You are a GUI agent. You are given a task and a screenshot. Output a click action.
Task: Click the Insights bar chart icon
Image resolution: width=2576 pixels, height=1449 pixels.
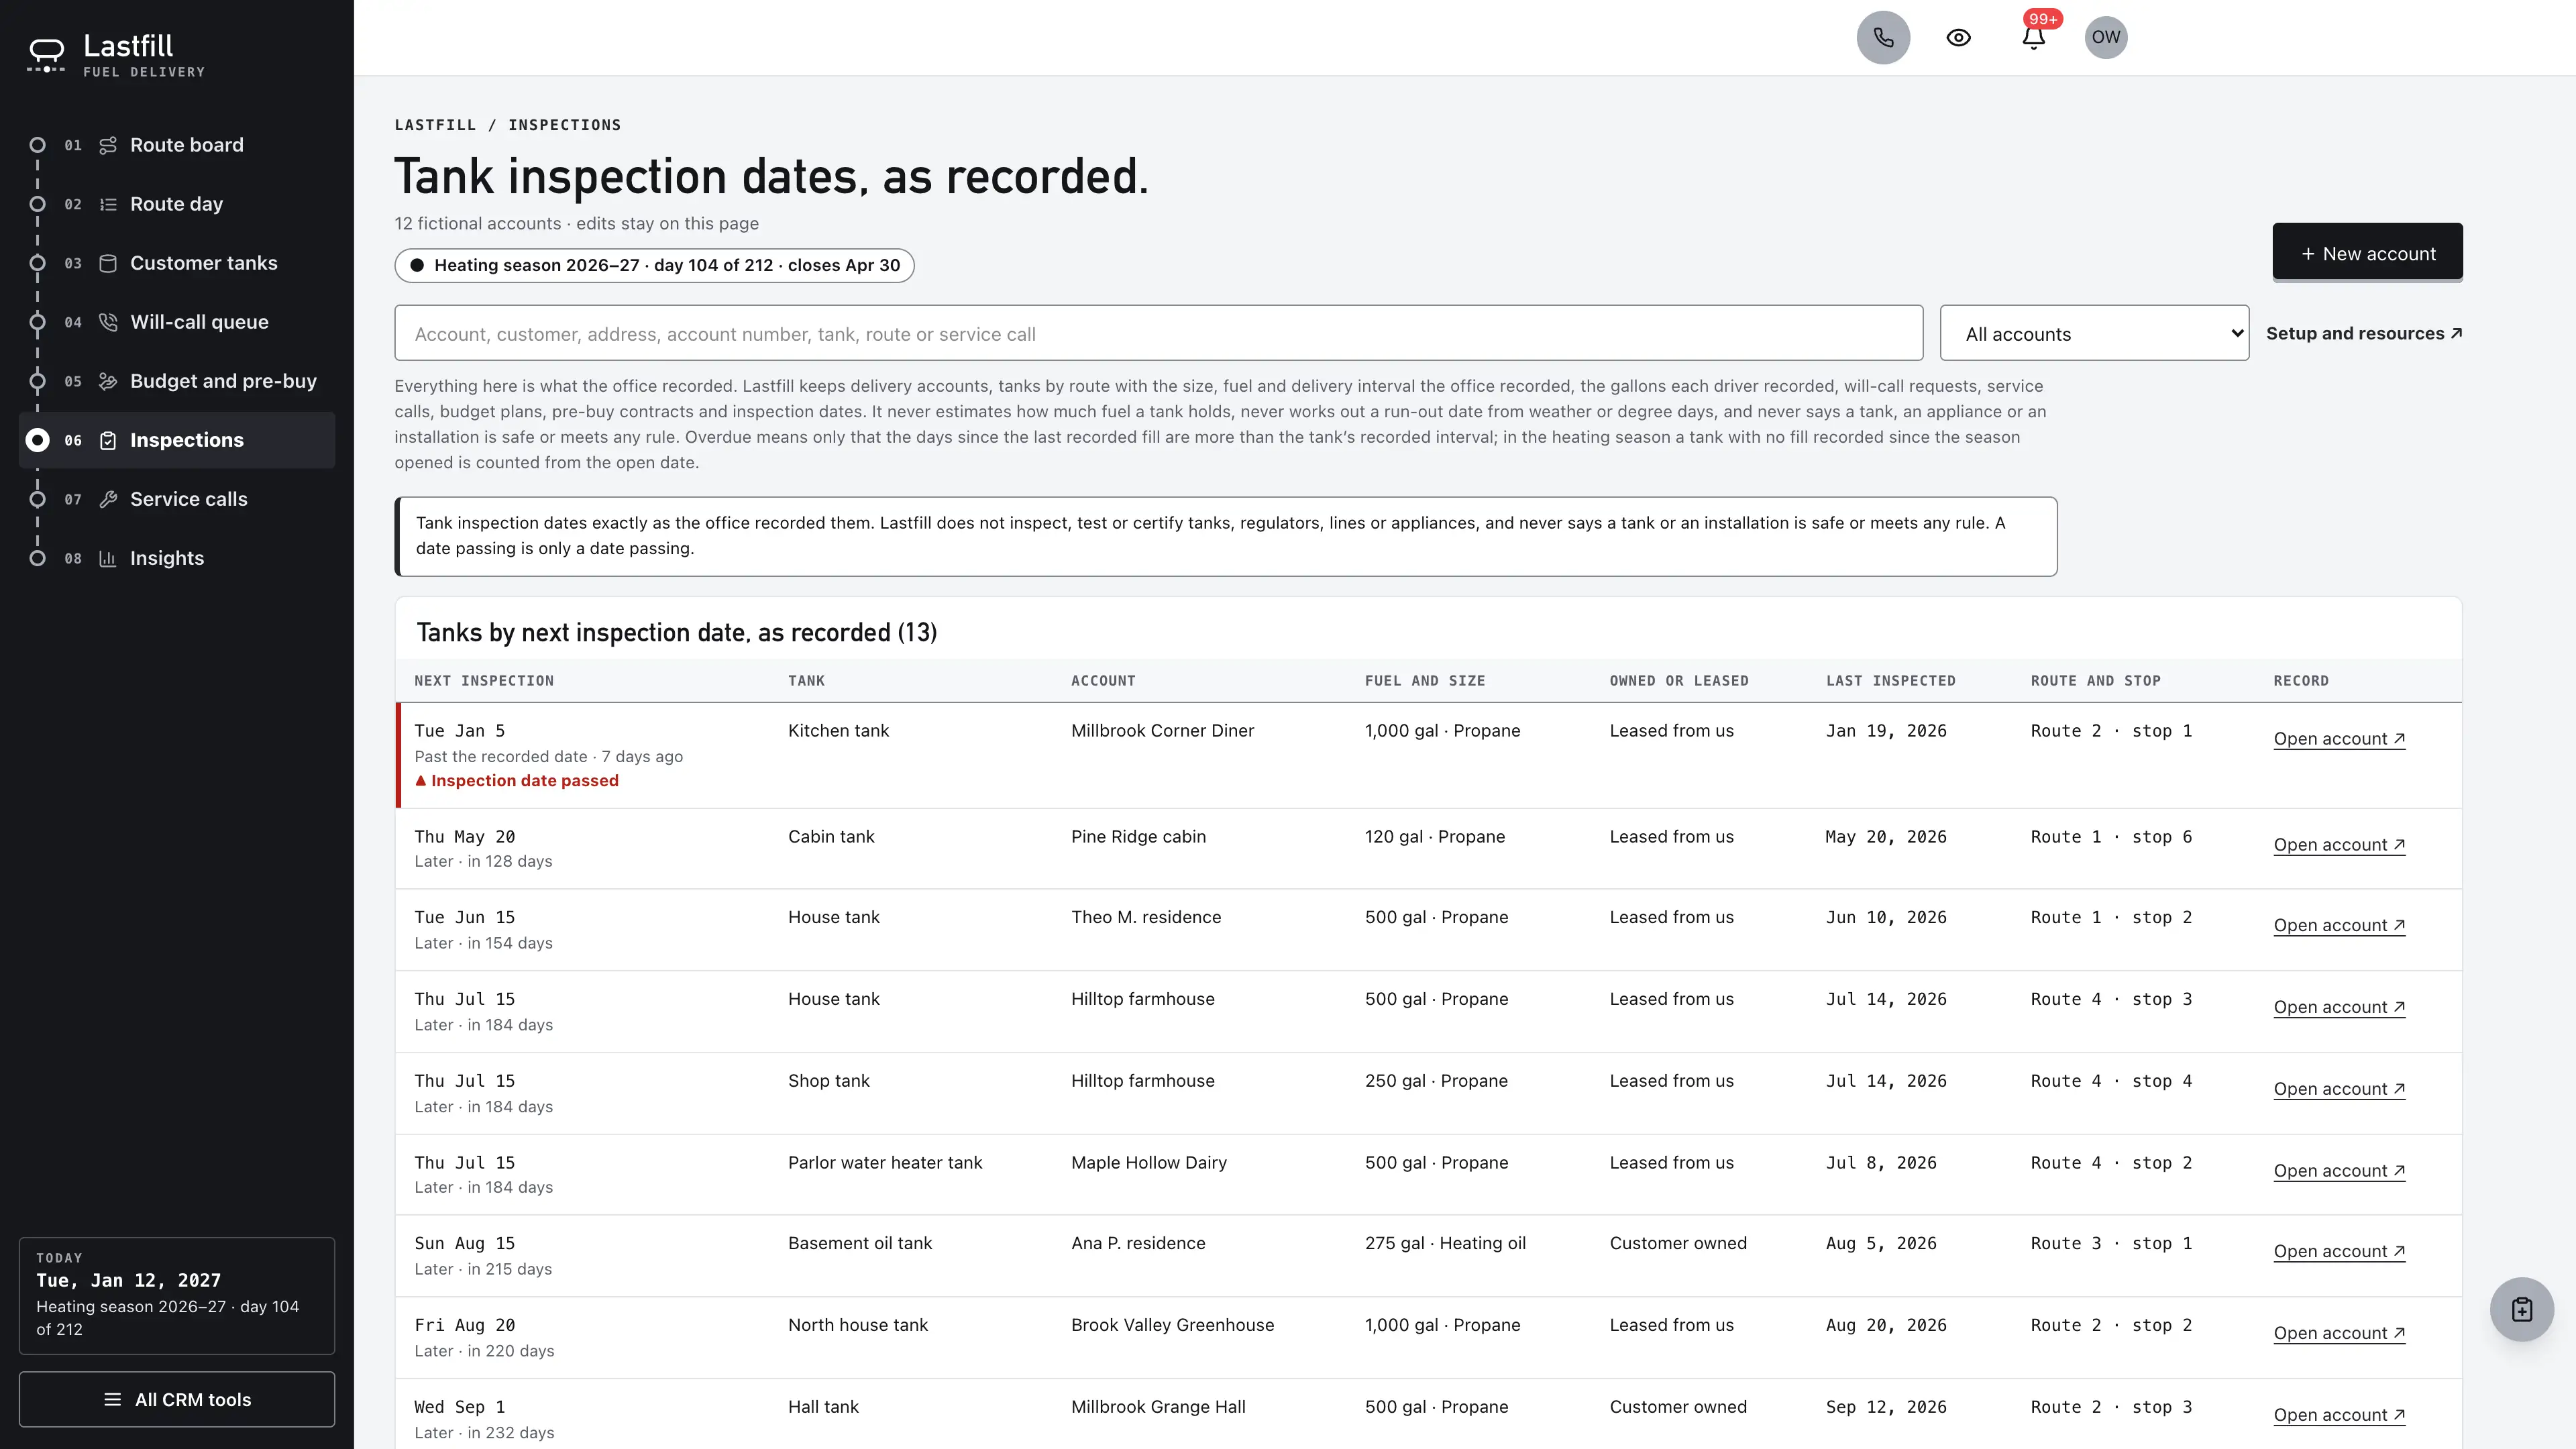point(108,558)
